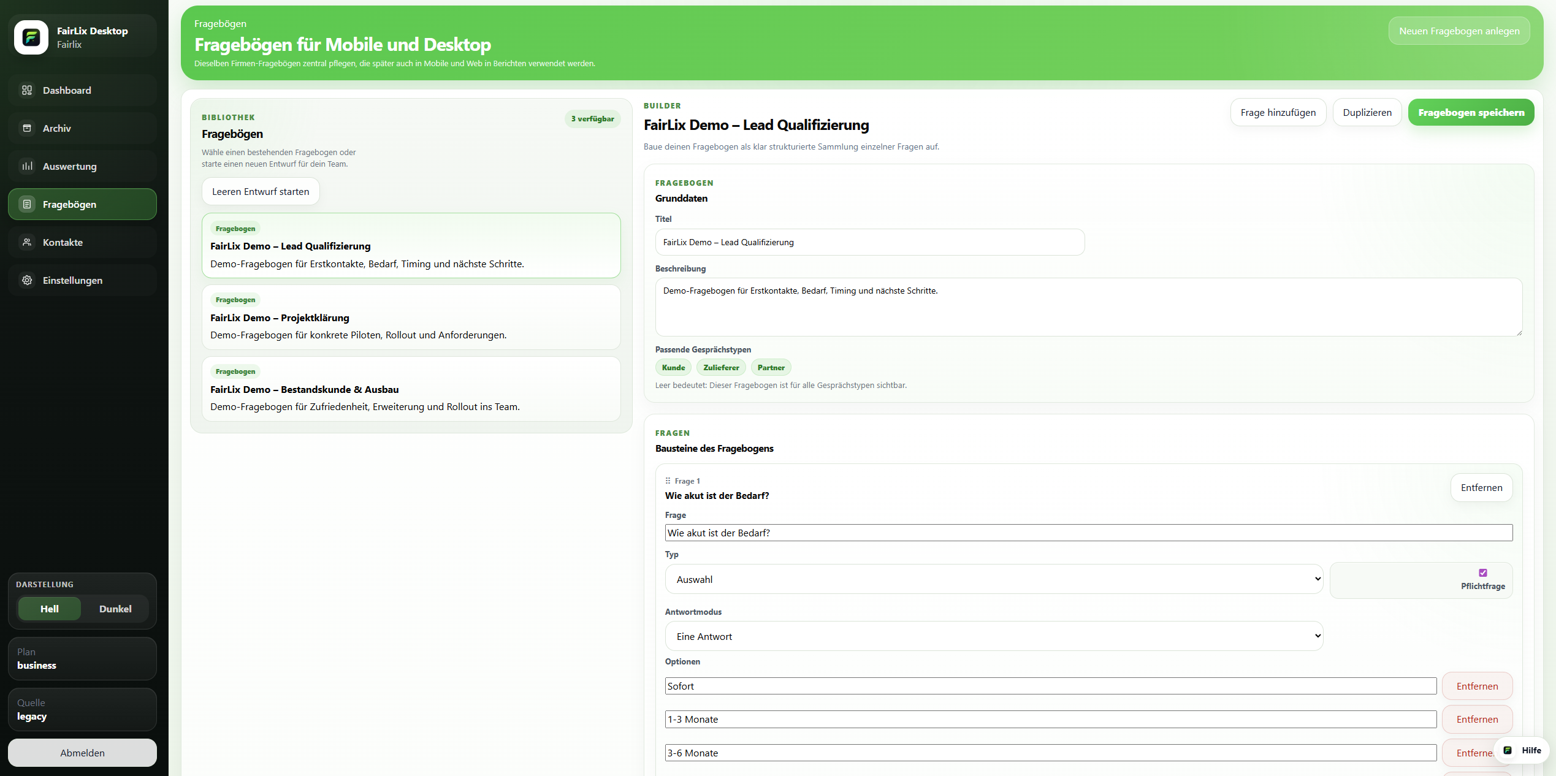Click Neuen Fragebogen anlegen button
The width and height of the screenshot is (1556, 776).
click(1459, 31)
